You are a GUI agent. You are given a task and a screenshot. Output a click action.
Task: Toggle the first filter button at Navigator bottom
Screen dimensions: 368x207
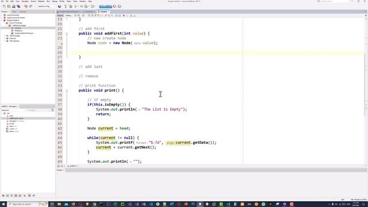pos(3,195)
